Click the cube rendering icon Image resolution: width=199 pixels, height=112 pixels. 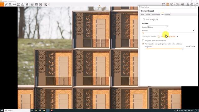point(172,4)
